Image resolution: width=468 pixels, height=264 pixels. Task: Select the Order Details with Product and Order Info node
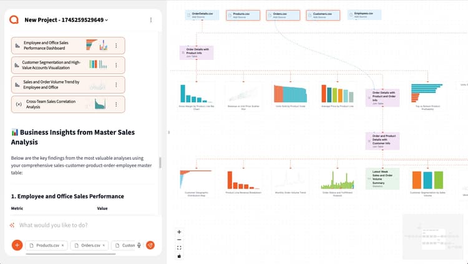383,97
